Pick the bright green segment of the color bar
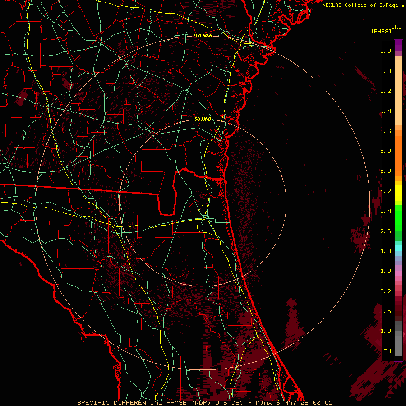The image size is (406, 406). coord(398,218)
